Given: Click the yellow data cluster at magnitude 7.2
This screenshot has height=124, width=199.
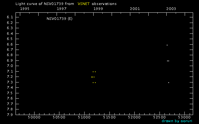Looking at the screenshot, I should pyautogui.click(x=93, y=77).
